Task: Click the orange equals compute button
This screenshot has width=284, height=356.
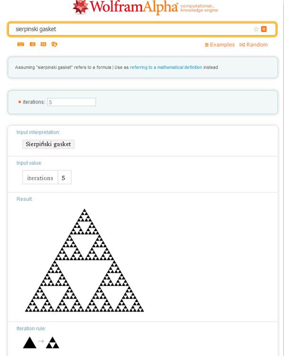Action: (x=264, y=29)
